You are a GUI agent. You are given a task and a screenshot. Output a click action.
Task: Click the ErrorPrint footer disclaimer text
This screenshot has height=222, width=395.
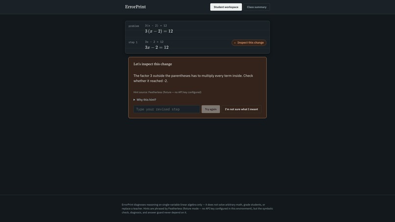[x=197, y=208]
